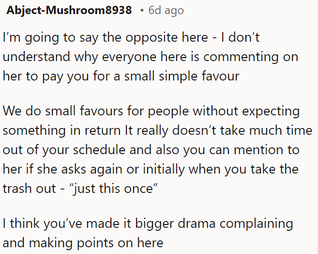This screenshot has height=254, width=318.
Task: Click the "6d ago" comment timestamp
Action: tap(166, 11)
